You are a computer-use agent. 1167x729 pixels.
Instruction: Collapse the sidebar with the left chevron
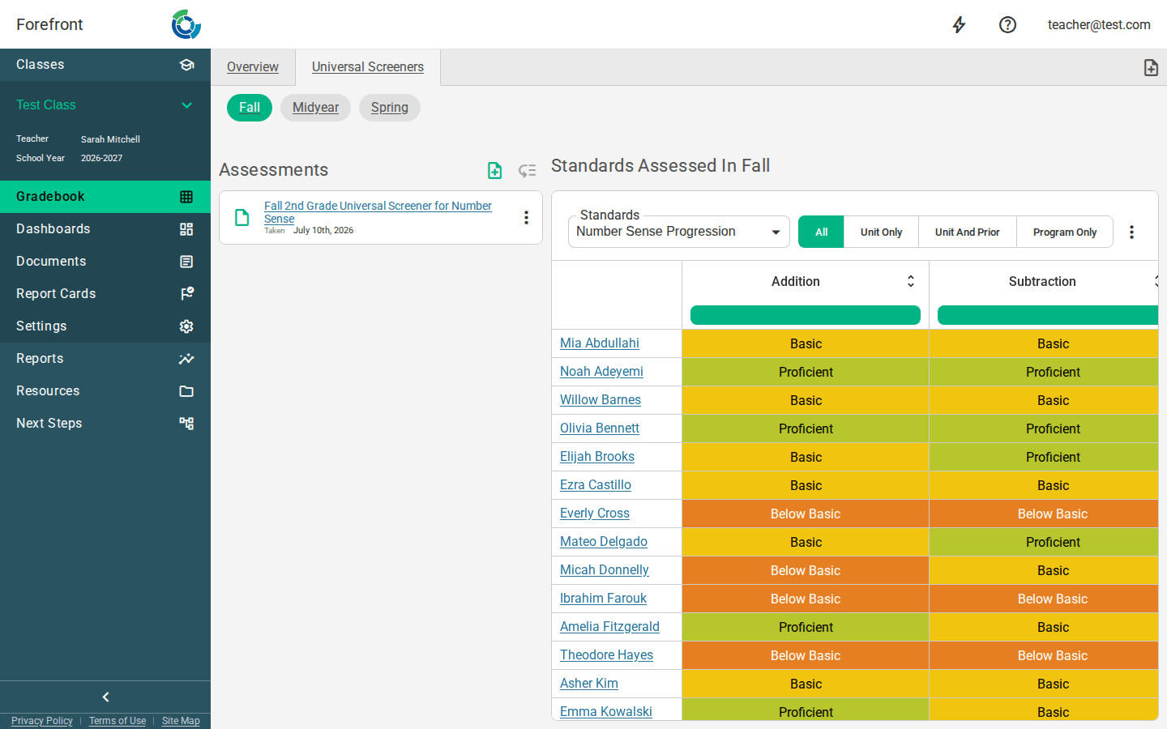pyautogui.click(x=105, y=697)
